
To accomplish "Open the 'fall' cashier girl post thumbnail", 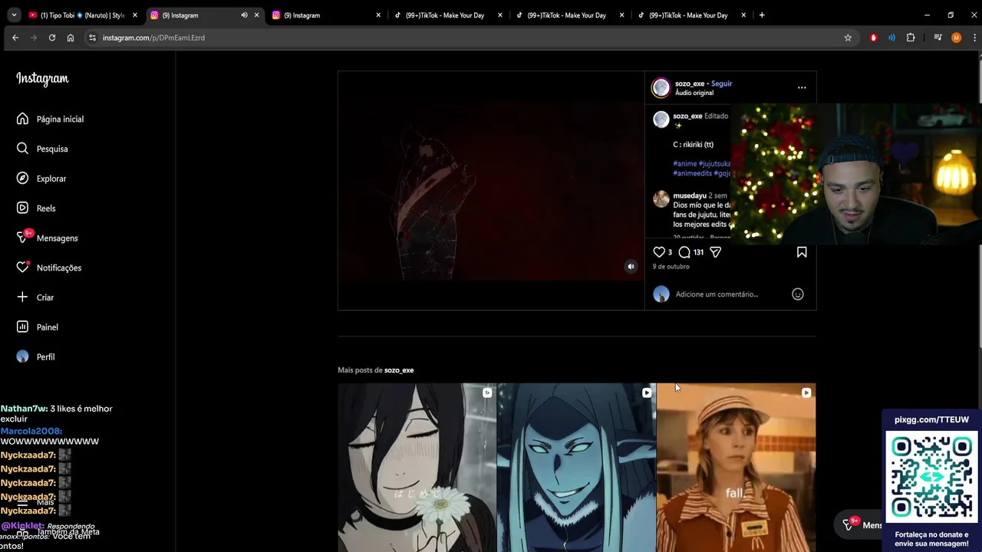I will tap(736, 468).
